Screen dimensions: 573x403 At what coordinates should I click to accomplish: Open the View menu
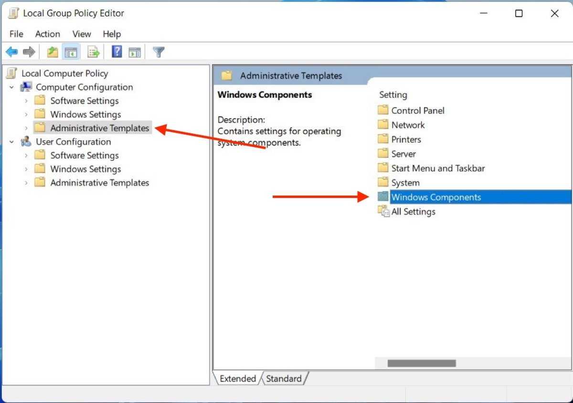pyautogui.click(x=82, y=34)
